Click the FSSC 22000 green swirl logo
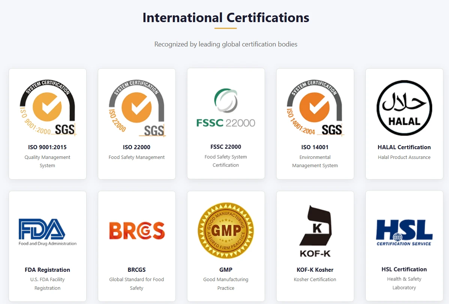The width and height of the screenshot is (449, 304). tap(226, 108)
